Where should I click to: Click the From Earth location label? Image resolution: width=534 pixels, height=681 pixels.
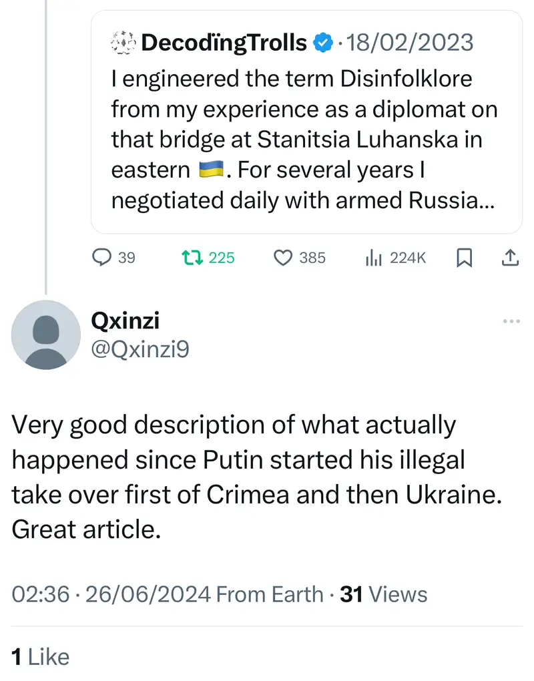(270, 594)
